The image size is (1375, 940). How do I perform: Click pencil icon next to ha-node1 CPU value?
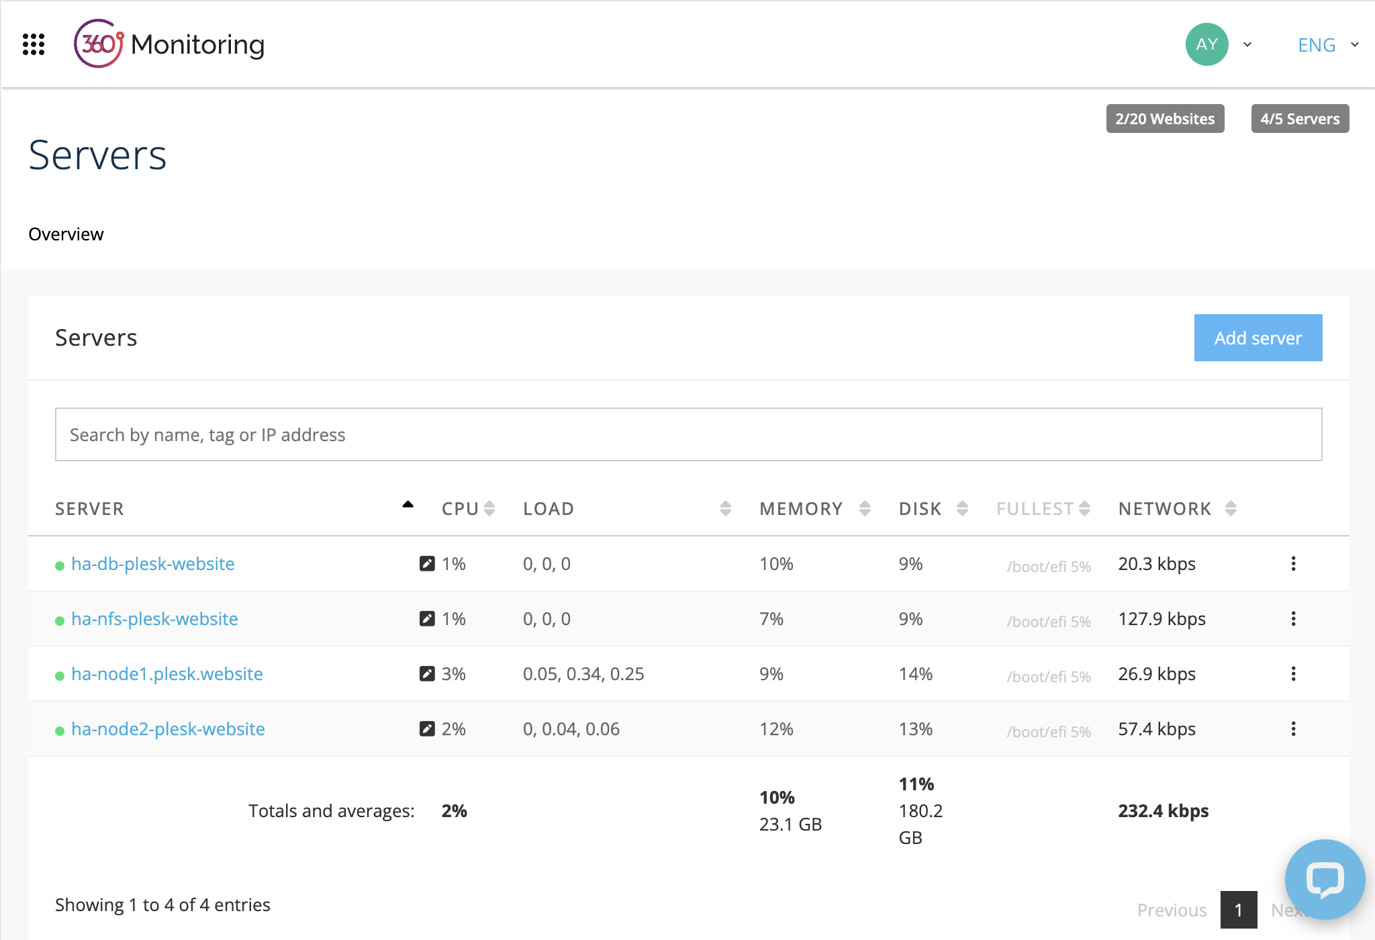(x=427, y=673)
